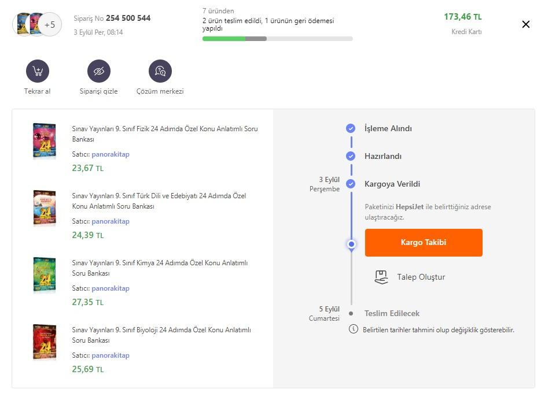Open panorakitap seller link for Biyoloji book
541x397 pixels.
110,355
